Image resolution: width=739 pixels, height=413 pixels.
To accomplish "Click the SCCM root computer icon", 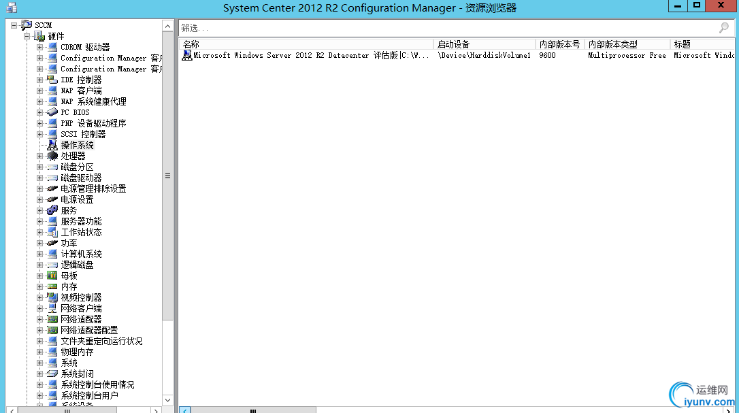I will coord(27,25).
